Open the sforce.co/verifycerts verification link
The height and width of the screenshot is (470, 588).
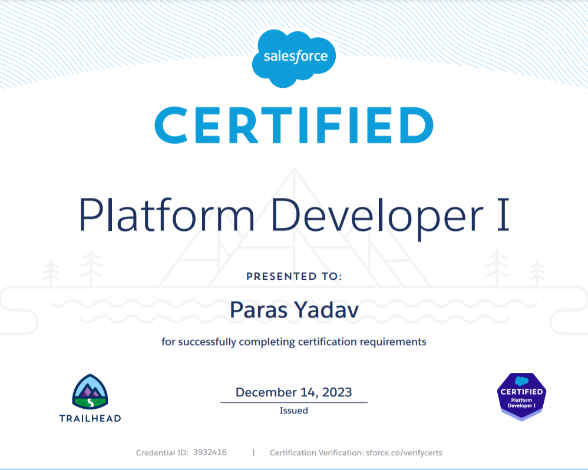pyautogui.click(x=404, y=453)
